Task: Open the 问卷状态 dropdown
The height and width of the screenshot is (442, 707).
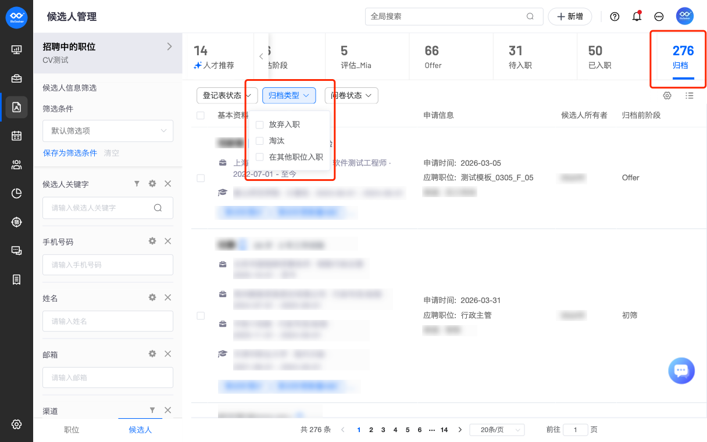Action: pyautogui.click(x=351, y=95)
